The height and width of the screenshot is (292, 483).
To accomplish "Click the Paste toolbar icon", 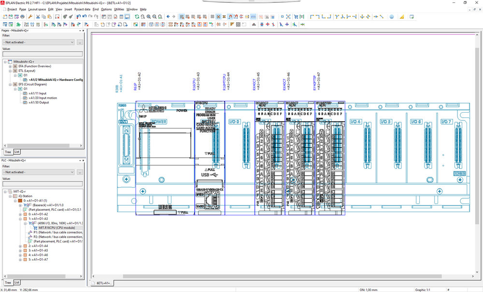I will coord(49,16).
